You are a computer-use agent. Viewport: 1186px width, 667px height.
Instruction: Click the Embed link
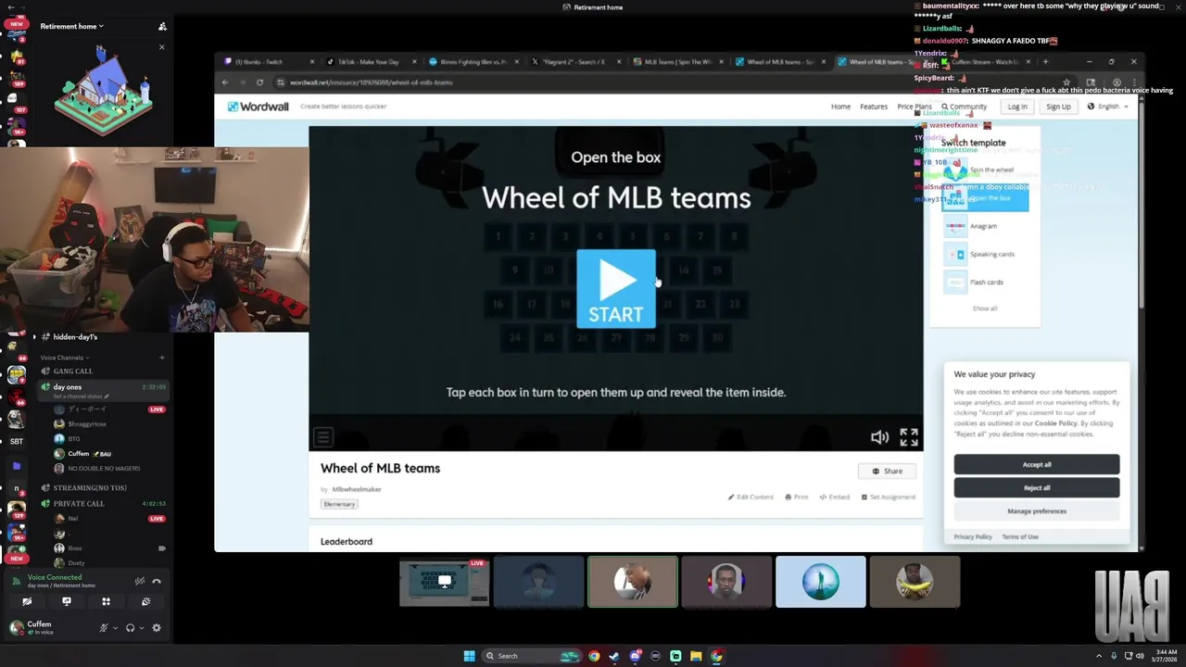(834, 497)
